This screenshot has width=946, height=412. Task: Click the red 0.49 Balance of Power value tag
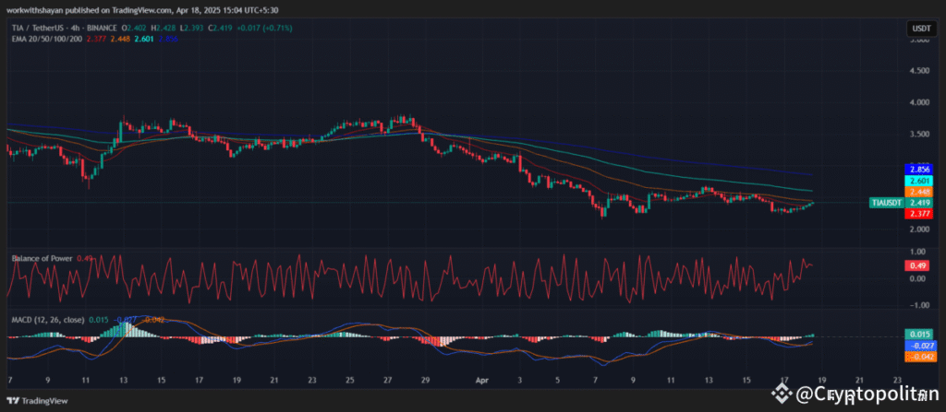[919, 265]
